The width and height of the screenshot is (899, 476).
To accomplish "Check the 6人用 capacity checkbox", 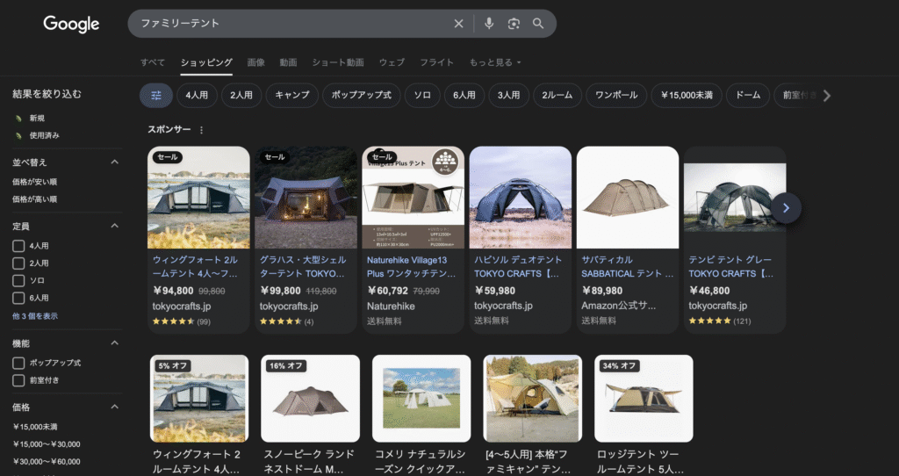I will (x=18, y=299).
